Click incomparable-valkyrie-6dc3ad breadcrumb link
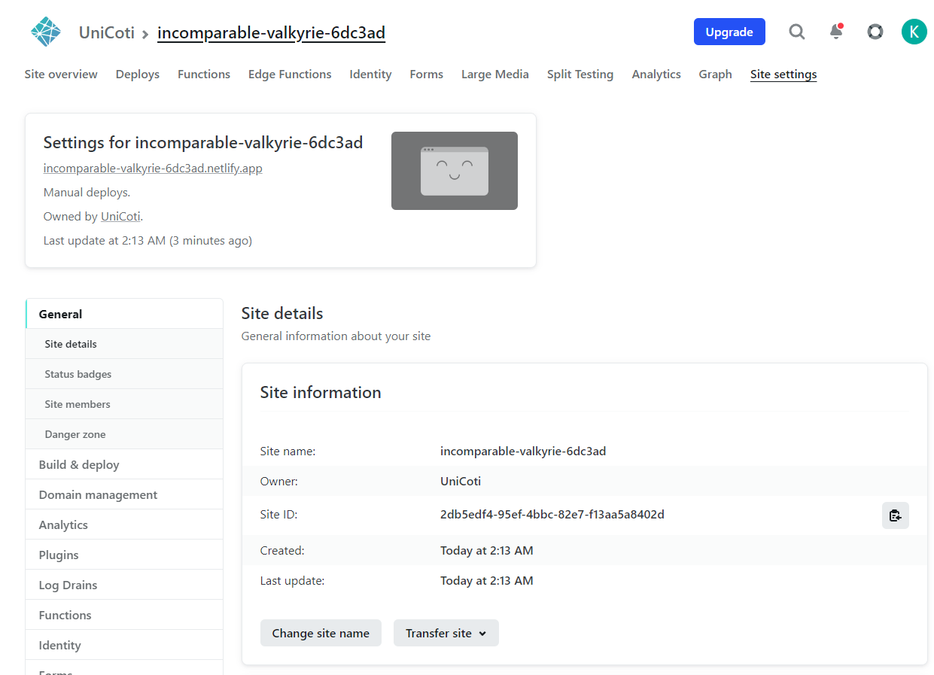Image resolution: width=934 pixels, height=675 pixels. [x=271, y=32]
